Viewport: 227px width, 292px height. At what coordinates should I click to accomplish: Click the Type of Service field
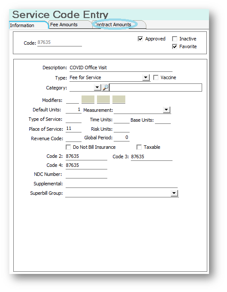[x=73, y=120]
